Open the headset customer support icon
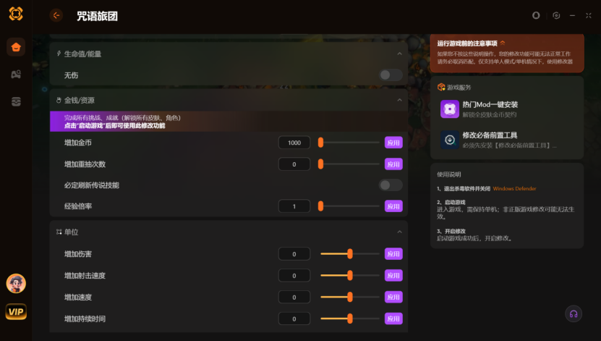 573,313
